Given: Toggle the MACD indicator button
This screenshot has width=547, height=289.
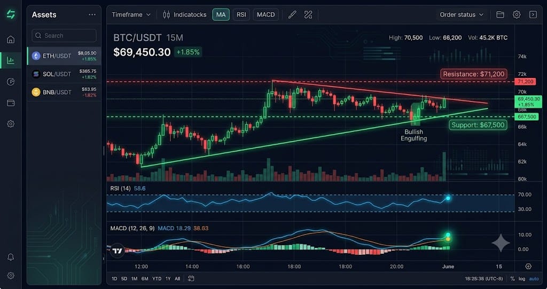Looking at the screenshot, I should click(x=266, y=14).
